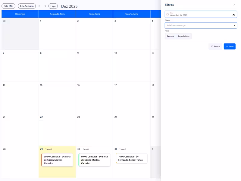Toggle the Exames filter

171,36
